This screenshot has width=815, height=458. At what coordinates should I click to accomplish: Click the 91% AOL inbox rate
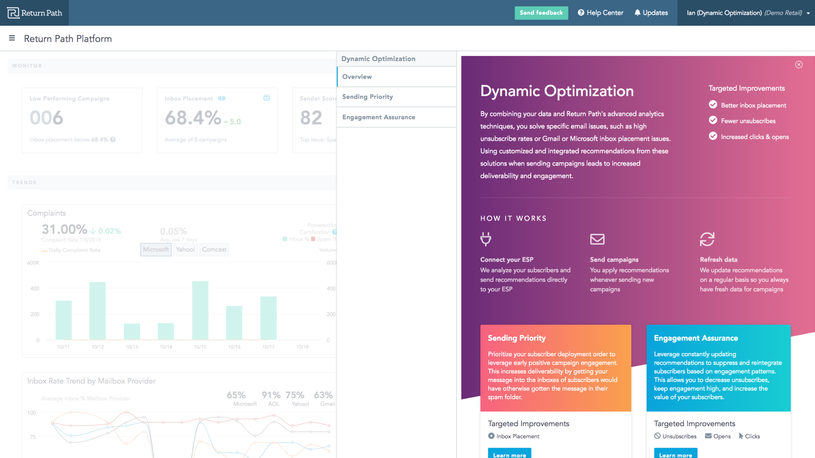tap(271, 395)
